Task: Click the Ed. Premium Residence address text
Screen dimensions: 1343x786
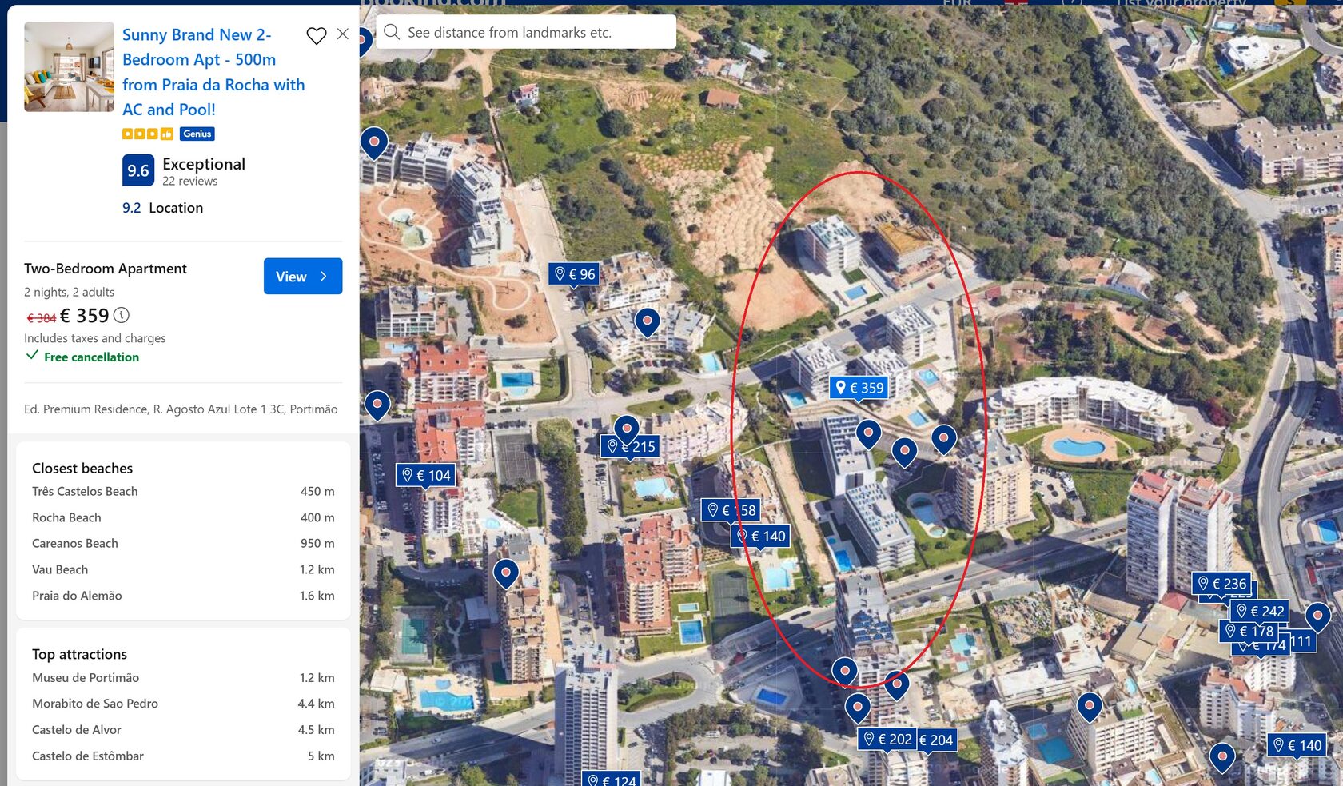Action: point(181,409)
